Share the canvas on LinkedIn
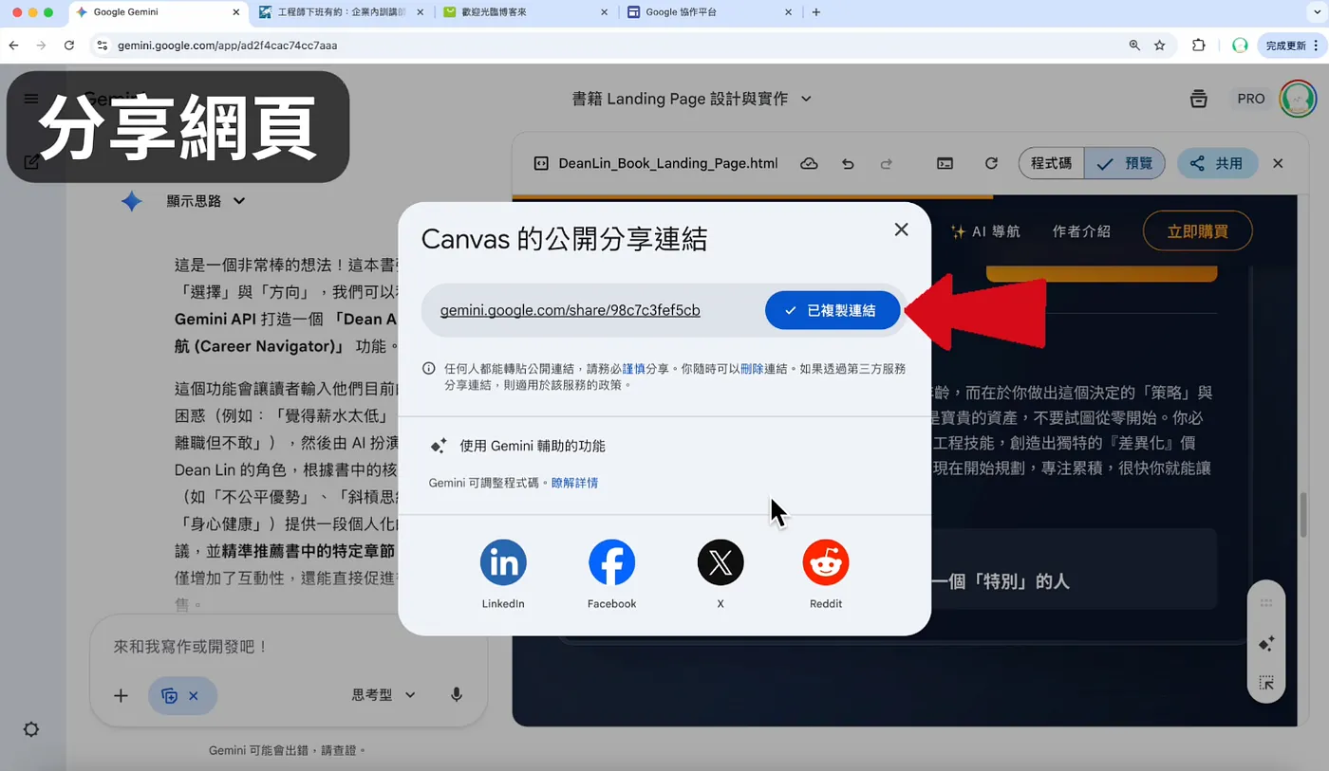Screen dimensions: 1329x771 coord(503,563)
